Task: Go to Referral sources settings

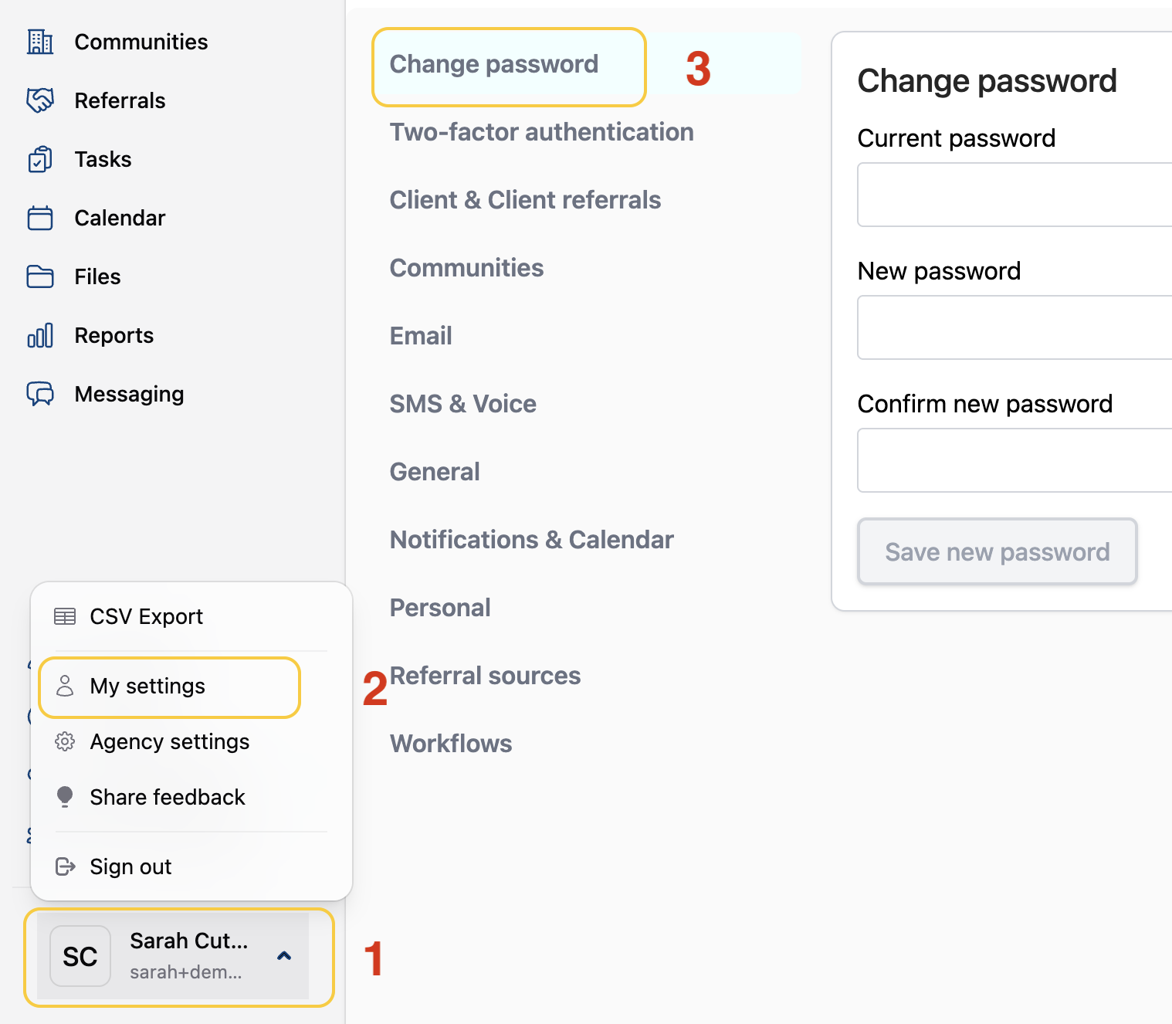Action: [x=485, y=676]
